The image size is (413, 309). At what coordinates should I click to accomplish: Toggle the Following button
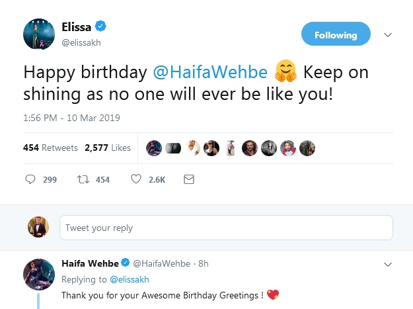[x=335, y=35]
